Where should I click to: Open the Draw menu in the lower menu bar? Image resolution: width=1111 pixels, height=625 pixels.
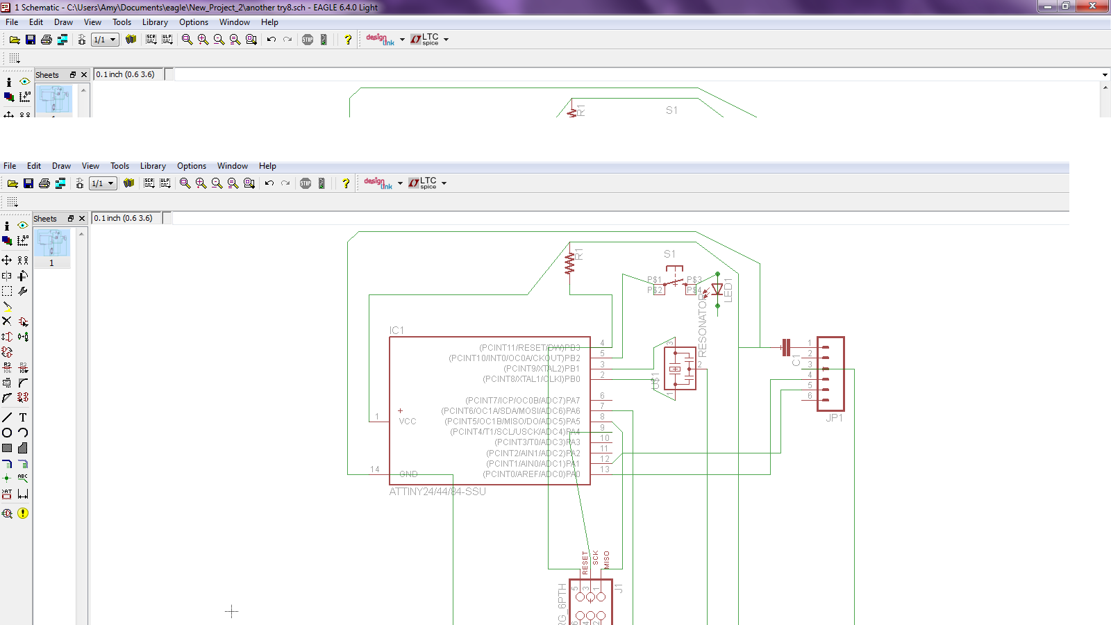click(61, 166)
